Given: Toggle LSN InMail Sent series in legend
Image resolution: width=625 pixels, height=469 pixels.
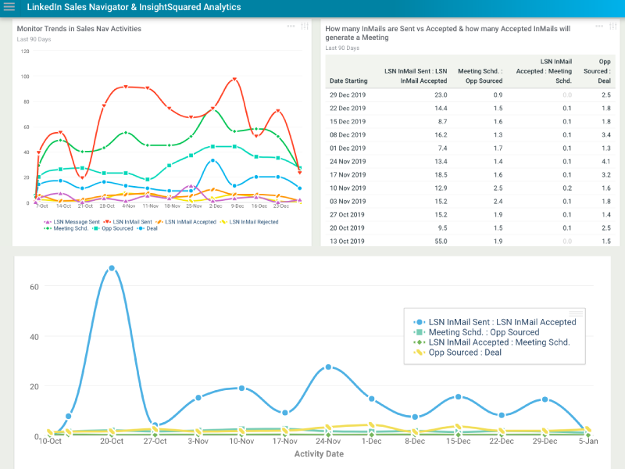Looking at the screenshot, I should coord(134,222).
